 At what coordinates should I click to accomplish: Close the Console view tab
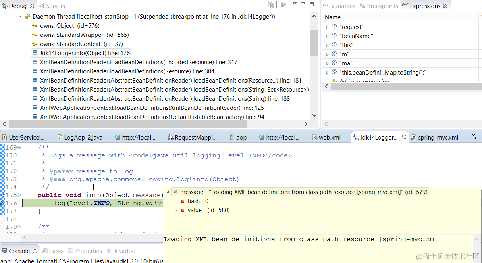coord(35,251)
